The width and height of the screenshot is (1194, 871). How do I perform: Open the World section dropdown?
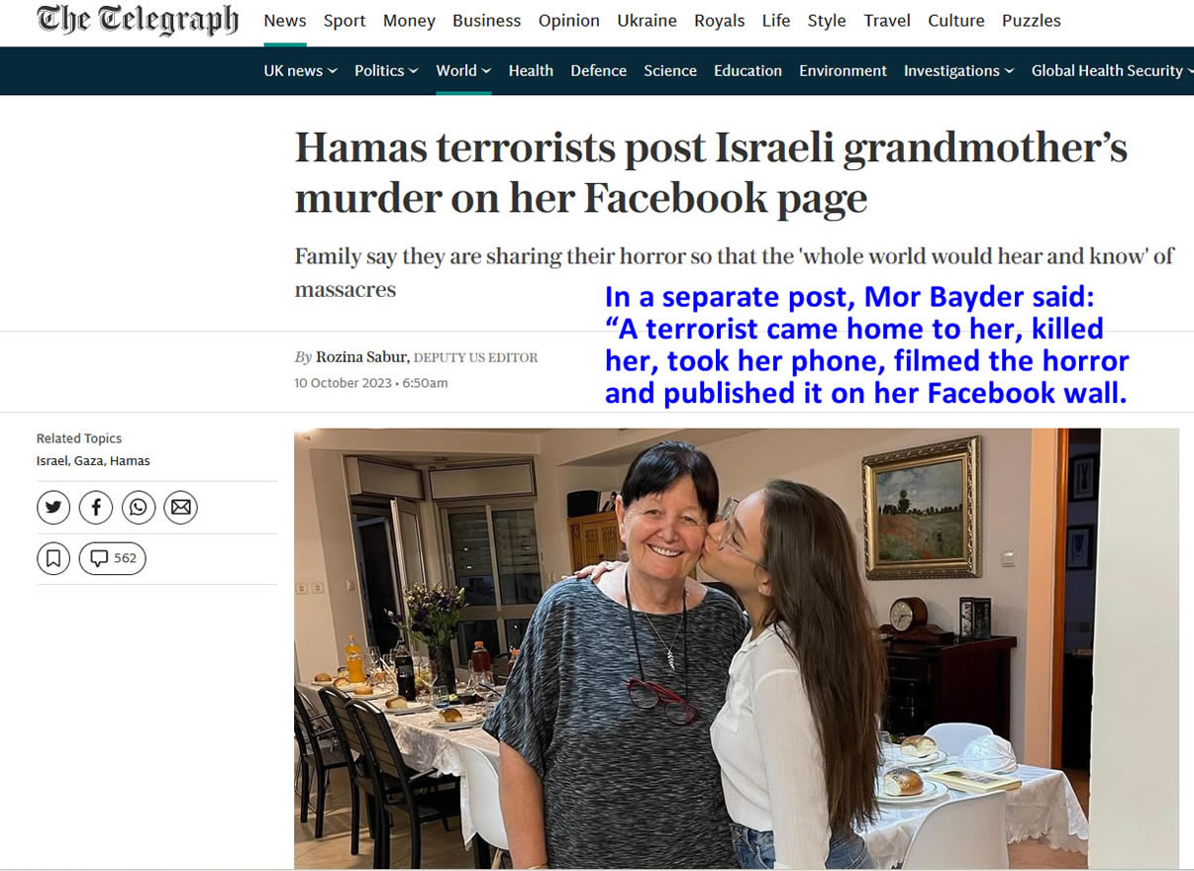463,70
